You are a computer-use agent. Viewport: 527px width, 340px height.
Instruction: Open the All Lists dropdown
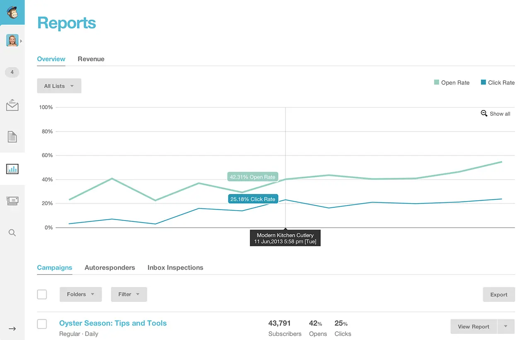point(59,86)
